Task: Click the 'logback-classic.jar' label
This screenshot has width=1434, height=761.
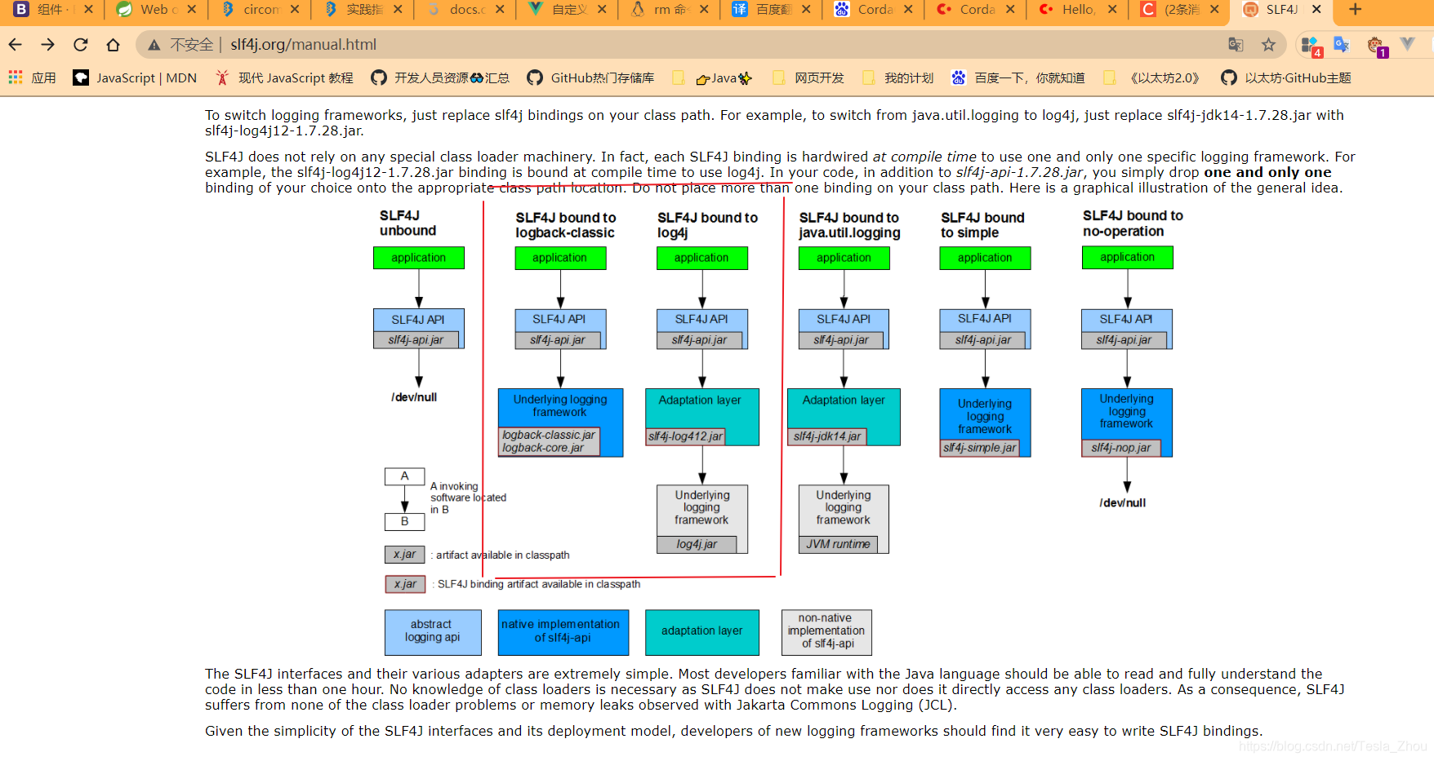Action: (548, 435)
